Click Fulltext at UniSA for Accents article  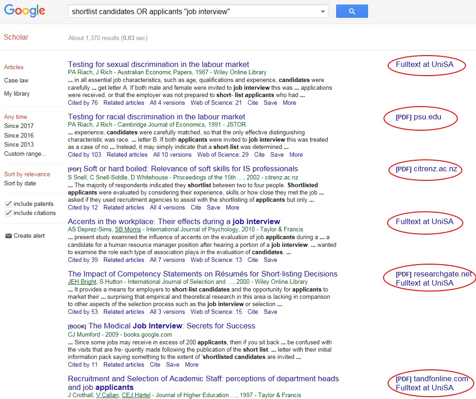[x=425, y=221]
